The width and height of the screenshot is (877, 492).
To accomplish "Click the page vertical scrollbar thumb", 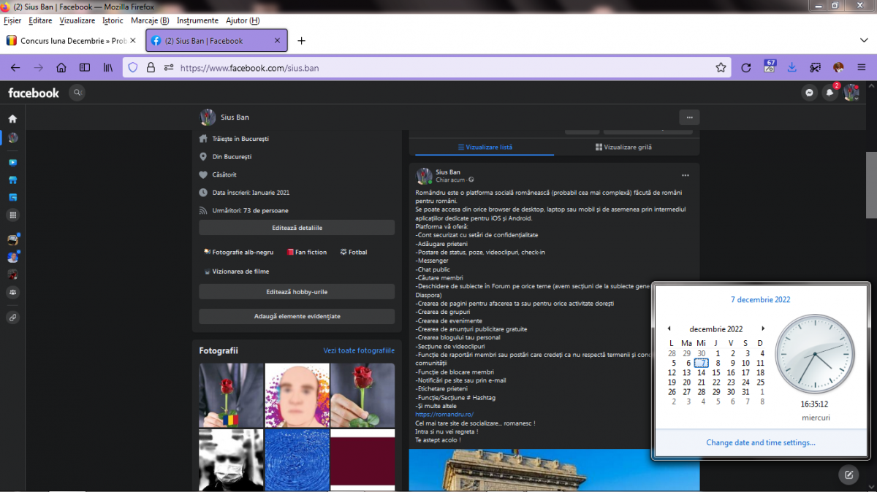I will coord(870,184).
